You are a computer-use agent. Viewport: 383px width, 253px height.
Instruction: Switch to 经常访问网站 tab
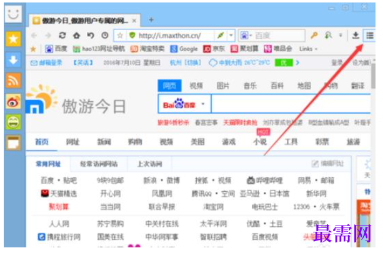click(x=99, y=164)
